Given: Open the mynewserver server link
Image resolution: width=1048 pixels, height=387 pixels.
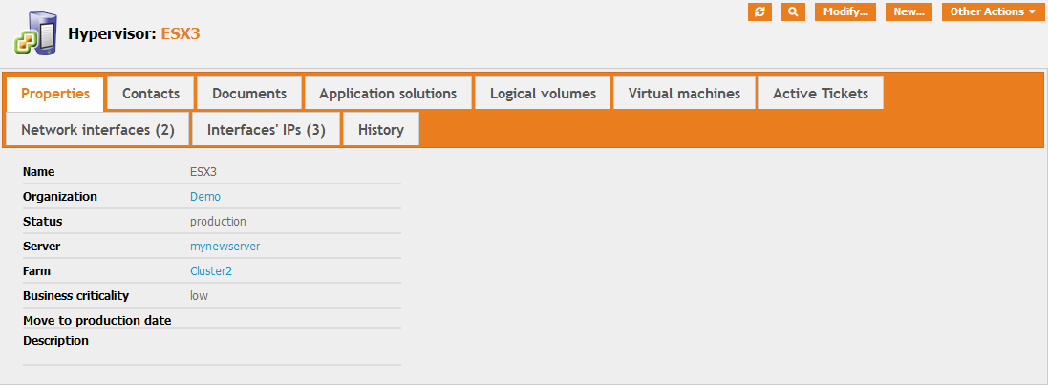Looking at the screenshot, I should click(225, 247).
